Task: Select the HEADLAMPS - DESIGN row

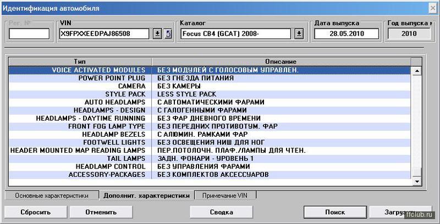Action: tap(210, 110)
